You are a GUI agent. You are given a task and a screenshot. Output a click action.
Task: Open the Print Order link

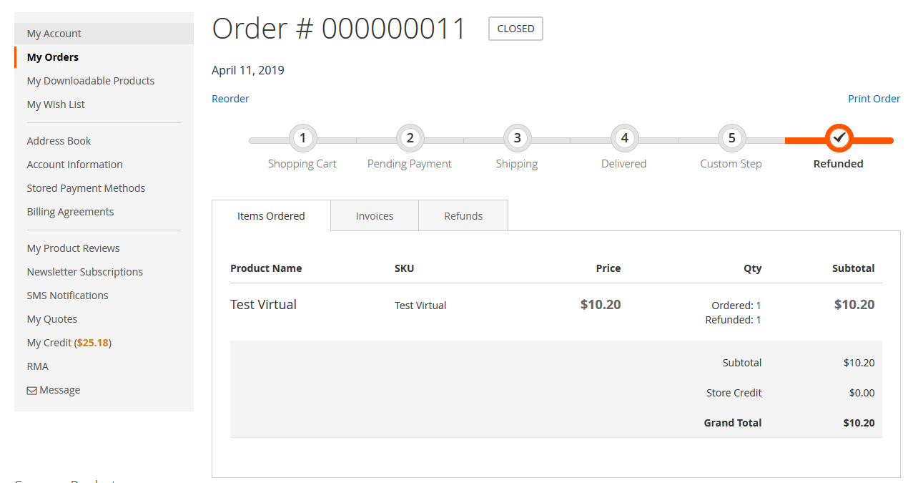click(x=874, y=98)
